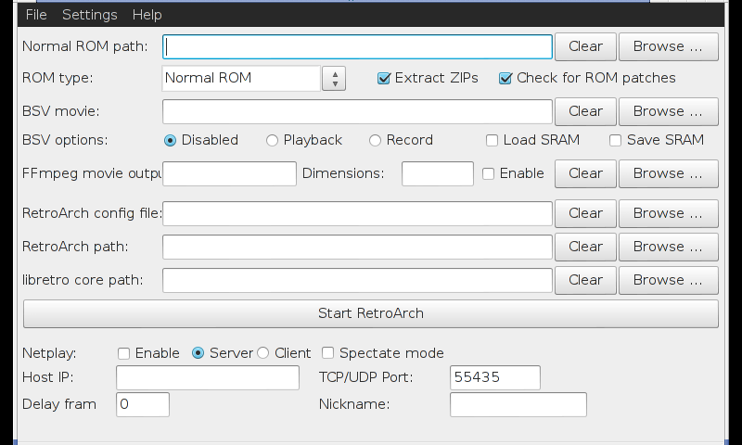The height and width of the screenshot is (445, 742).
Task: Open the File menu
Action: point(36,15)
